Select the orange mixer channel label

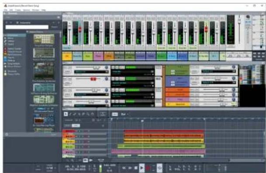[109, 56]
